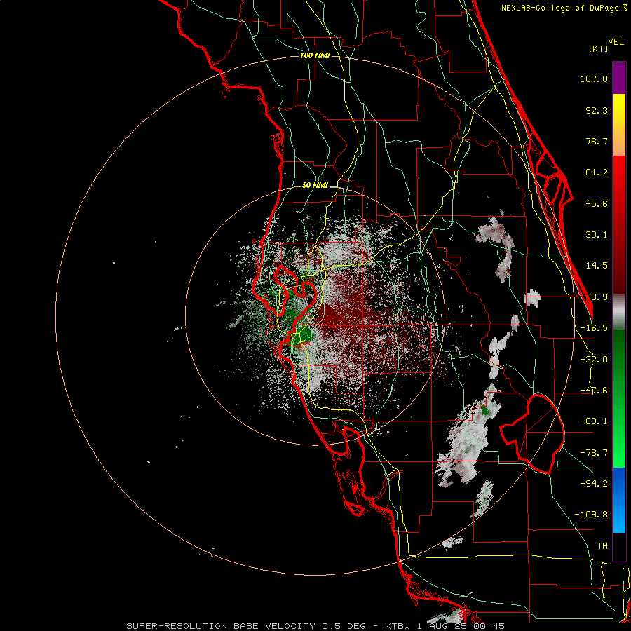This screenshot has width=631, height=631.
Task: Click the [KT] units label
Action: pyautogui.click(x=599, y=48)
